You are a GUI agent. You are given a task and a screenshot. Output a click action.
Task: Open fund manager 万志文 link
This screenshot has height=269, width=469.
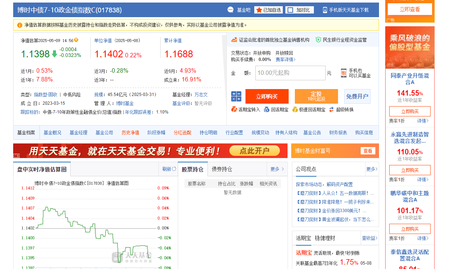pos(201,95)
